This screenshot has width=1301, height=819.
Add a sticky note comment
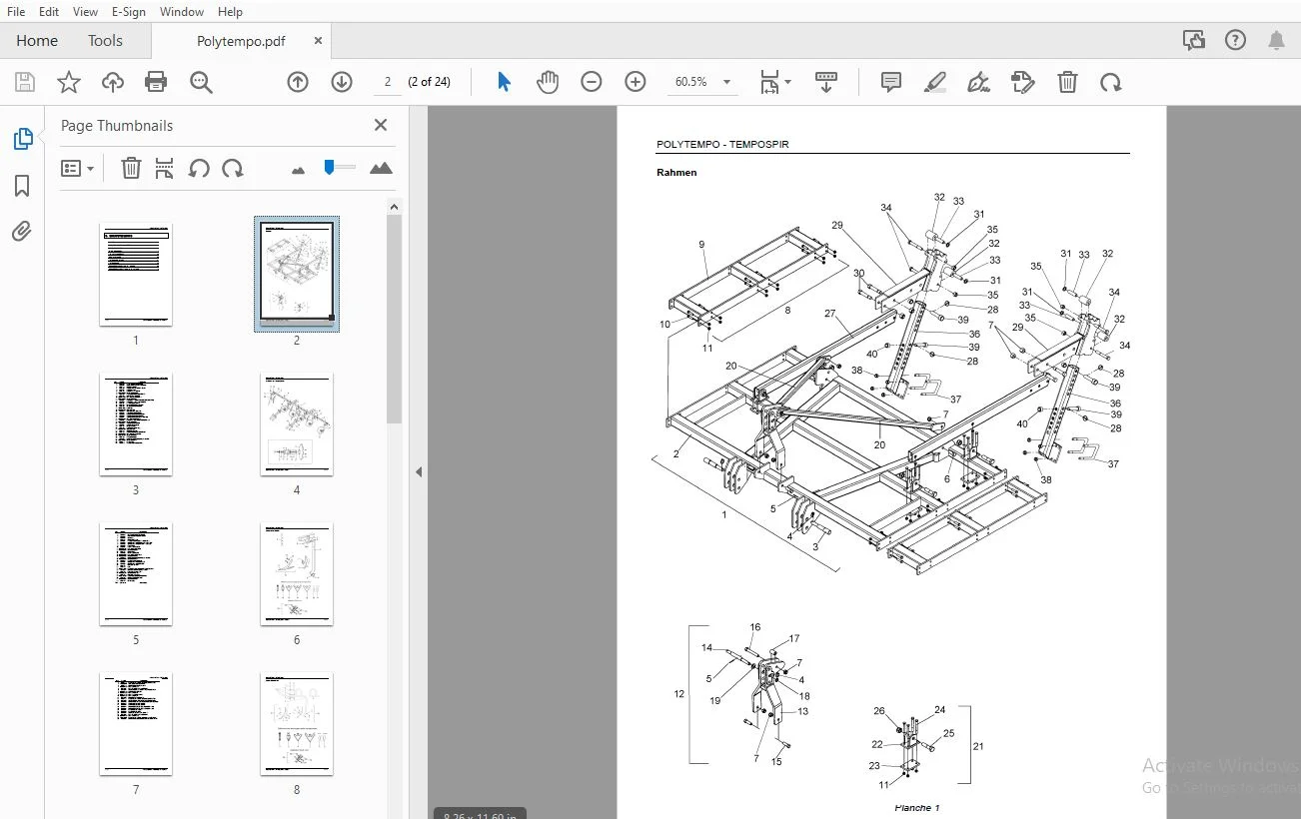point(891,82)
